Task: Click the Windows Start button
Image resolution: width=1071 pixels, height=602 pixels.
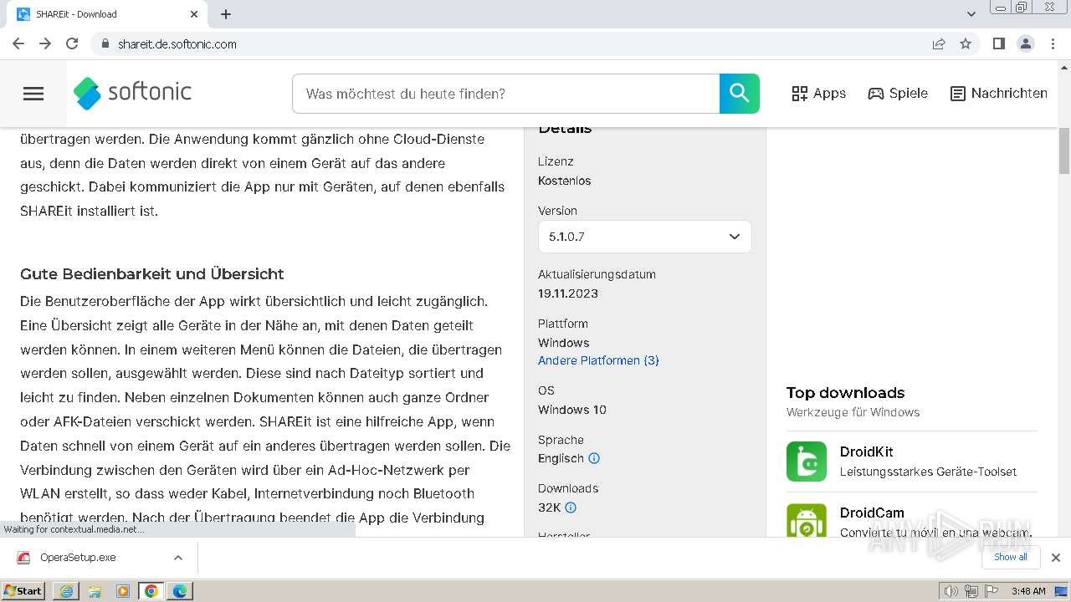Action: [x=23, y=591]
